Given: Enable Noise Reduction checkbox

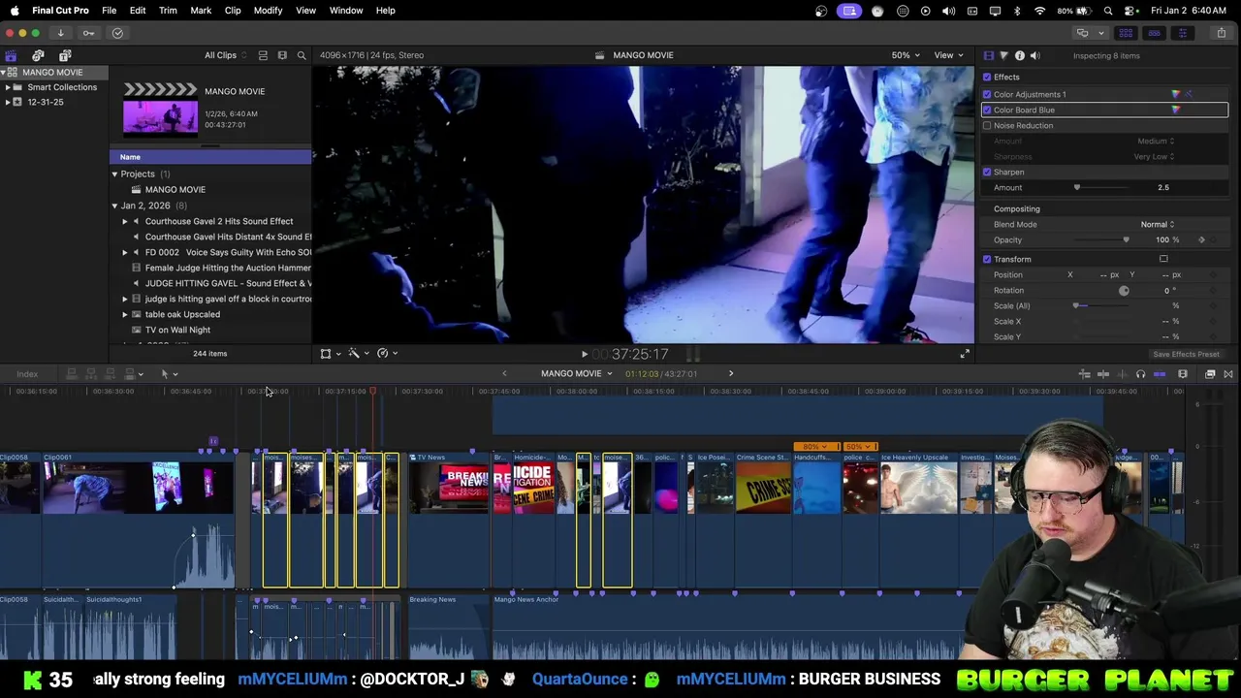Looking at the screenshot, I should (x=987, y=125).
